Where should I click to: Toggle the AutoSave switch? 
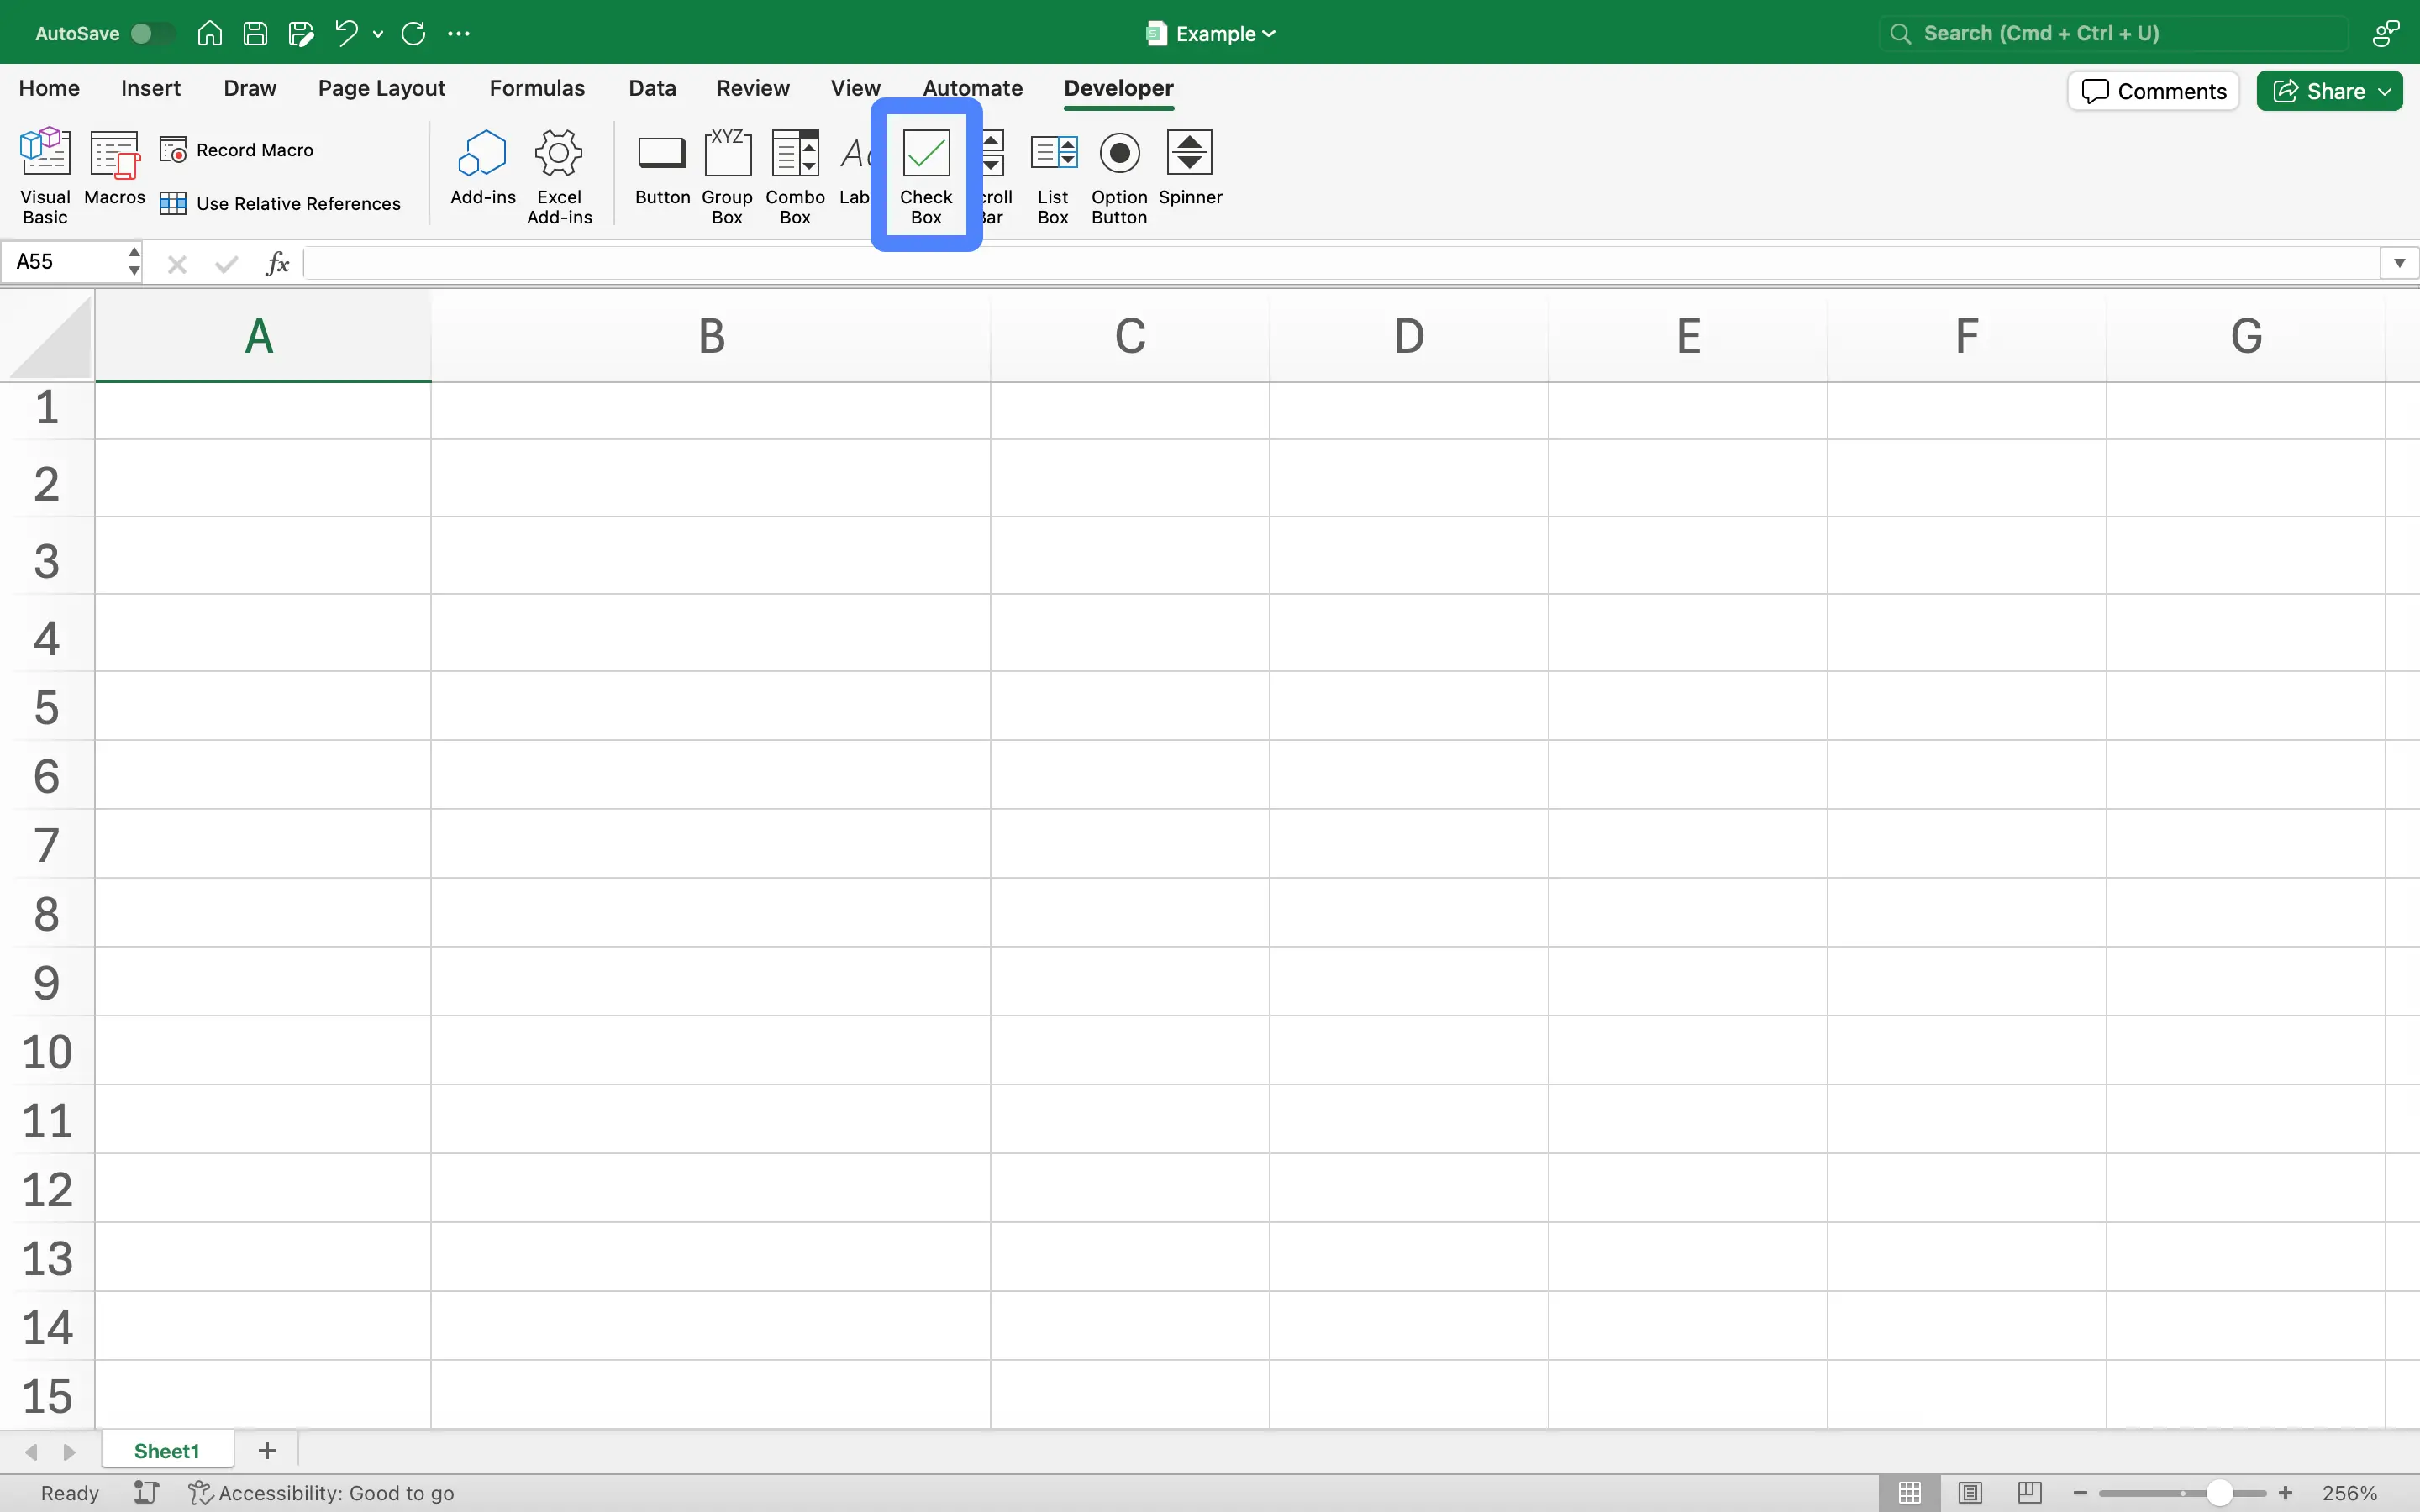click(x=153, y=33)
